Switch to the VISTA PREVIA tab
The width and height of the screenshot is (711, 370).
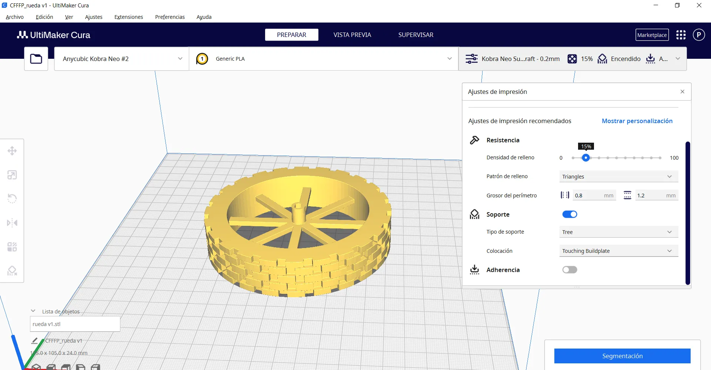click(x=352, y=35)
